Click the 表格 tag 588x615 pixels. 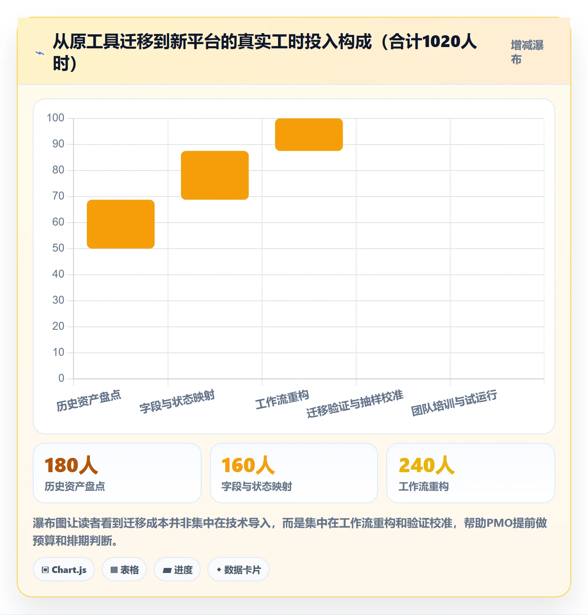click(124, 570)
